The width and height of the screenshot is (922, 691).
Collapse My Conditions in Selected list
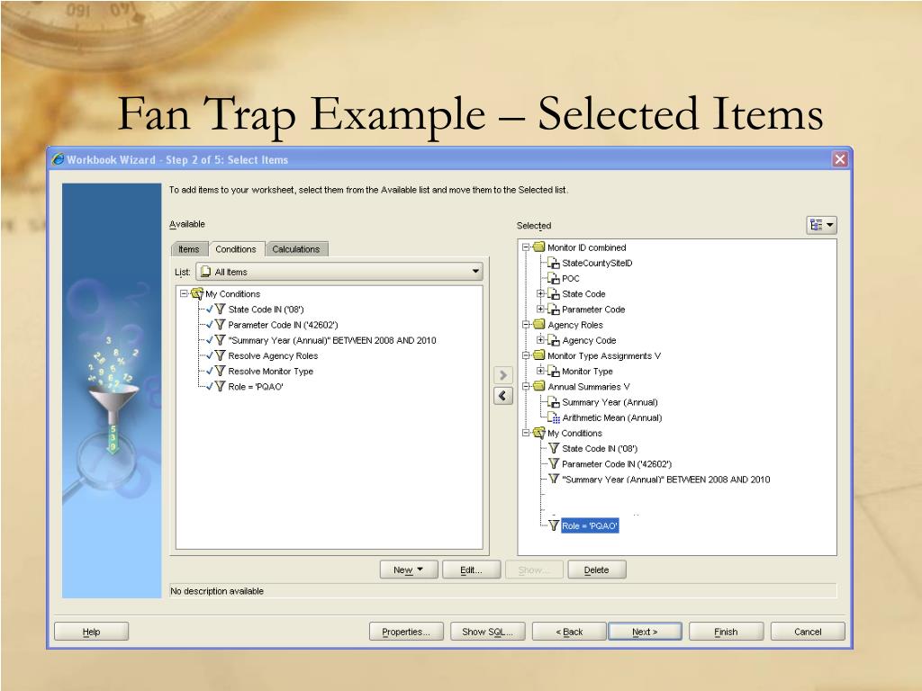coord(526,433)
